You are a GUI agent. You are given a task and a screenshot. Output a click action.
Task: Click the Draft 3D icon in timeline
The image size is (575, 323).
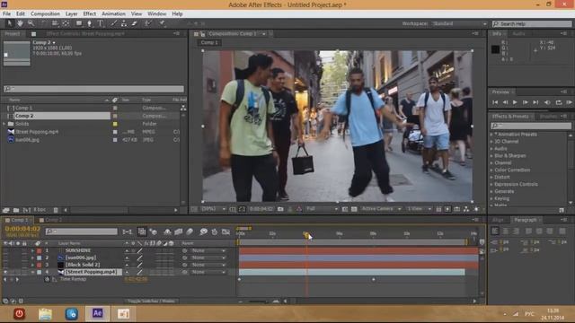coord(154,231)
